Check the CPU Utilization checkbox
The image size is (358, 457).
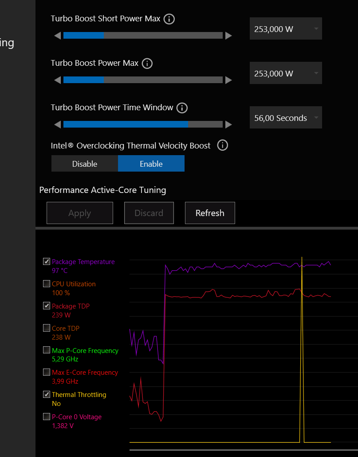pos(47,284)
